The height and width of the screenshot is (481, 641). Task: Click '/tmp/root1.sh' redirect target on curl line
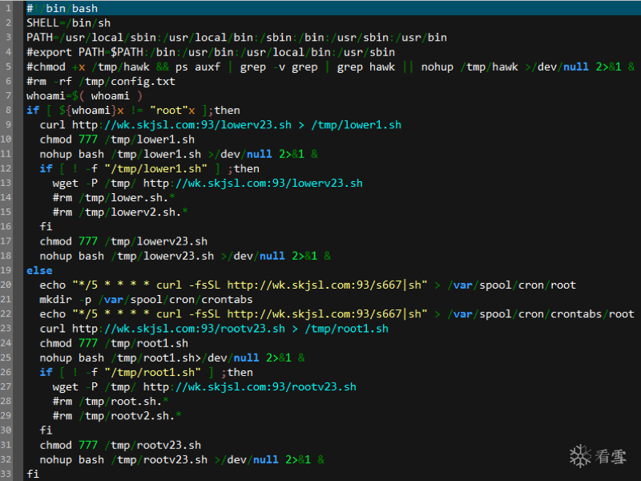click(347, 329)
